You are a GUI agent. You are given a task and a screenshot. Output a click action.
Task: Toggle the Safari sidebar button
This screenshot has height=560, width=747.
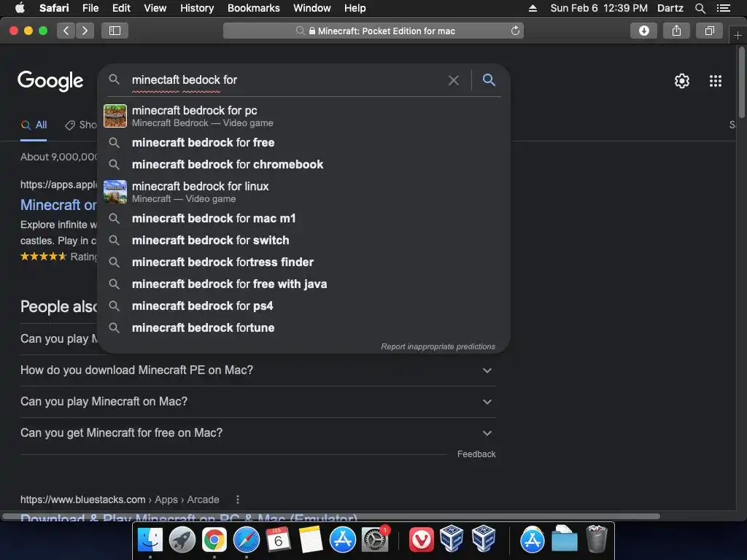(115, 31)
